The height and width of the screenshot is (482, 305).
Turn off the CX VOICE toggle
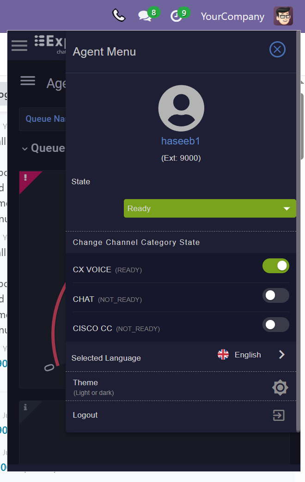point(275,266)
